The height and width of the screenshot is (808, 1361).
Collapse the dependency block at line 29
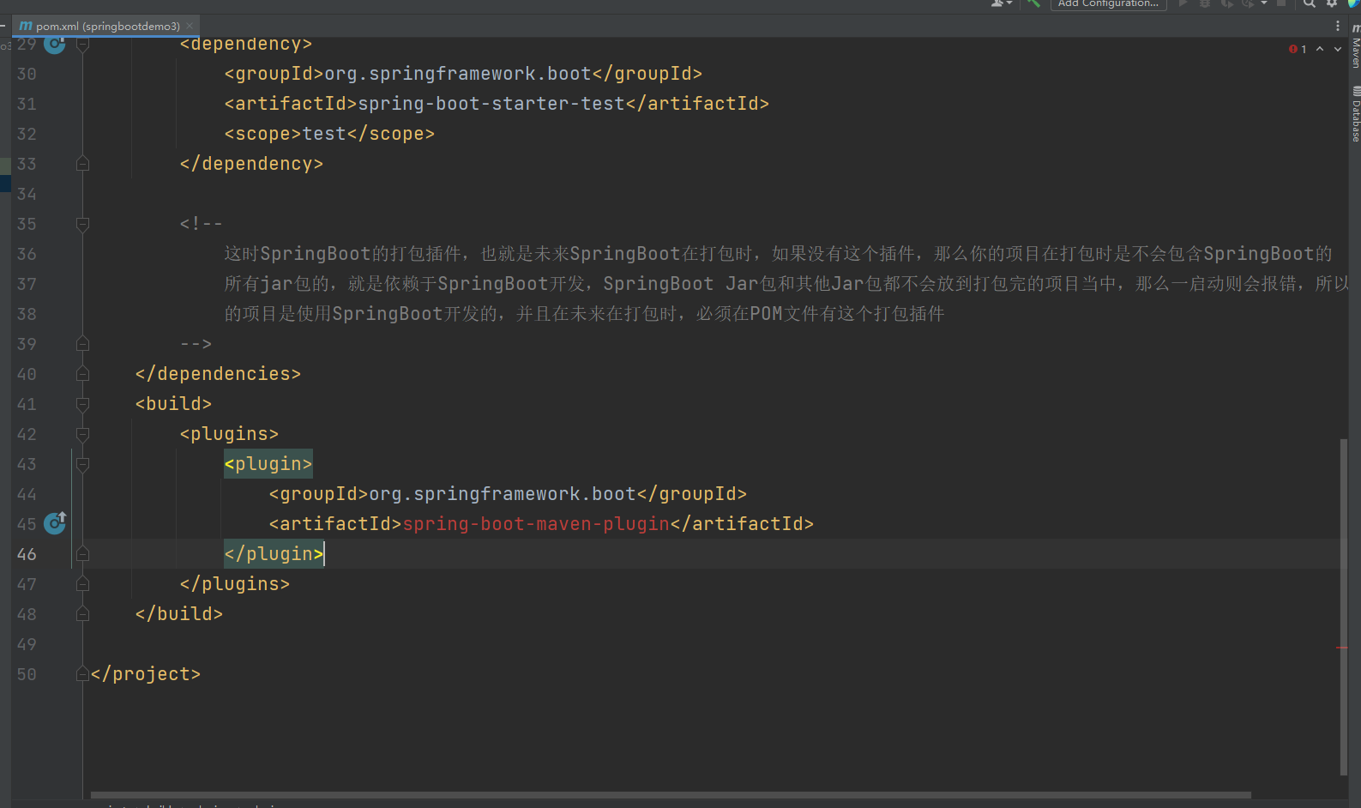point(82,44)
